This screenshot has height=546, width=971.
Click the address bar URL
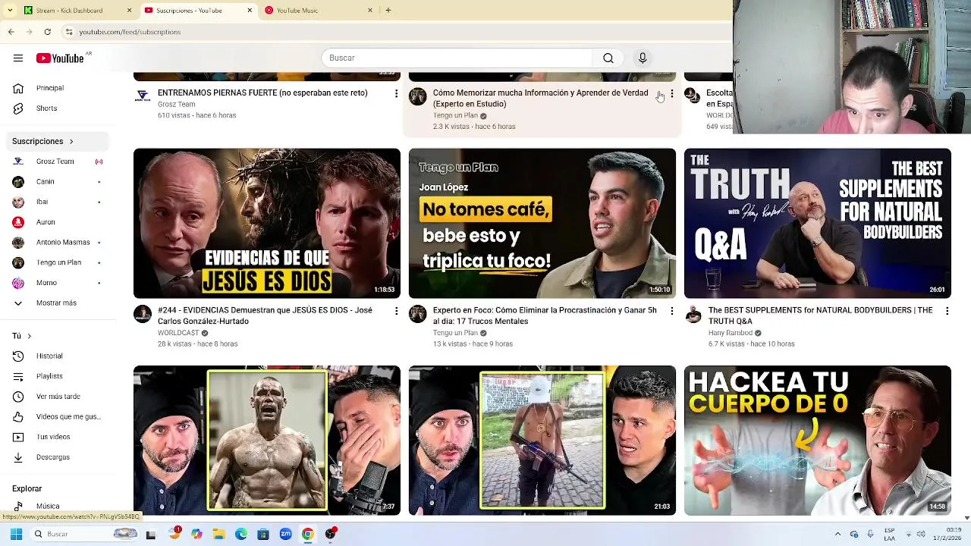[130, 32]
